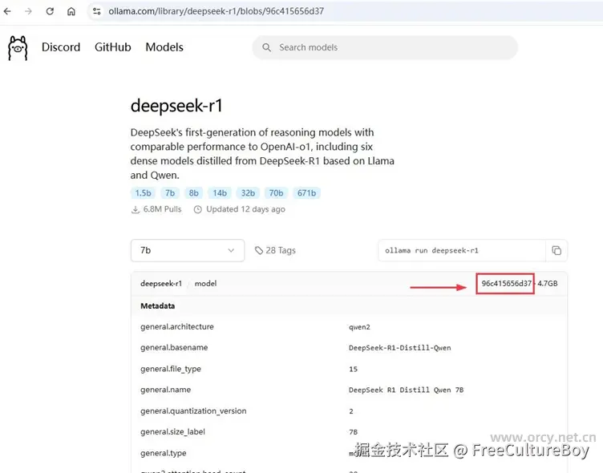Open site info icon beside the URL

(97, 11)
